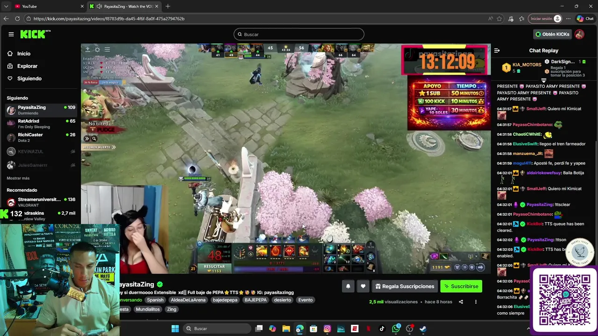Open Steam from taskbar
The width and height of the screenshot is (598, 336).
(423, 329)
